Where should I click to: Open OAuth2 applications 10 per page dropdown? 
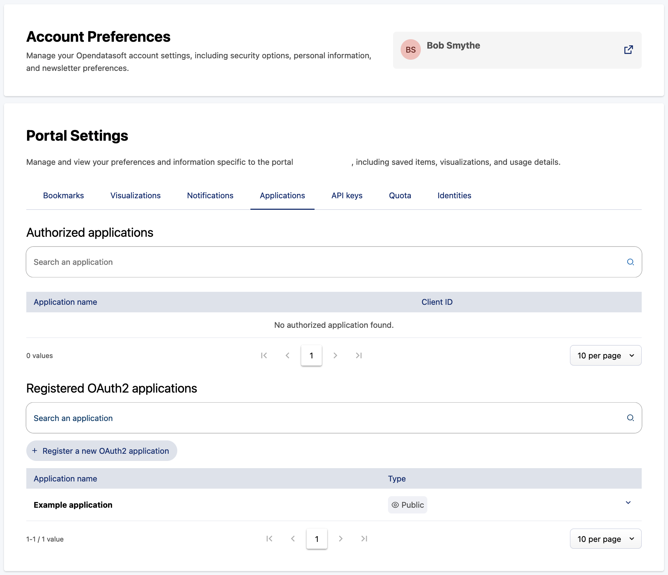pos(605,539)
